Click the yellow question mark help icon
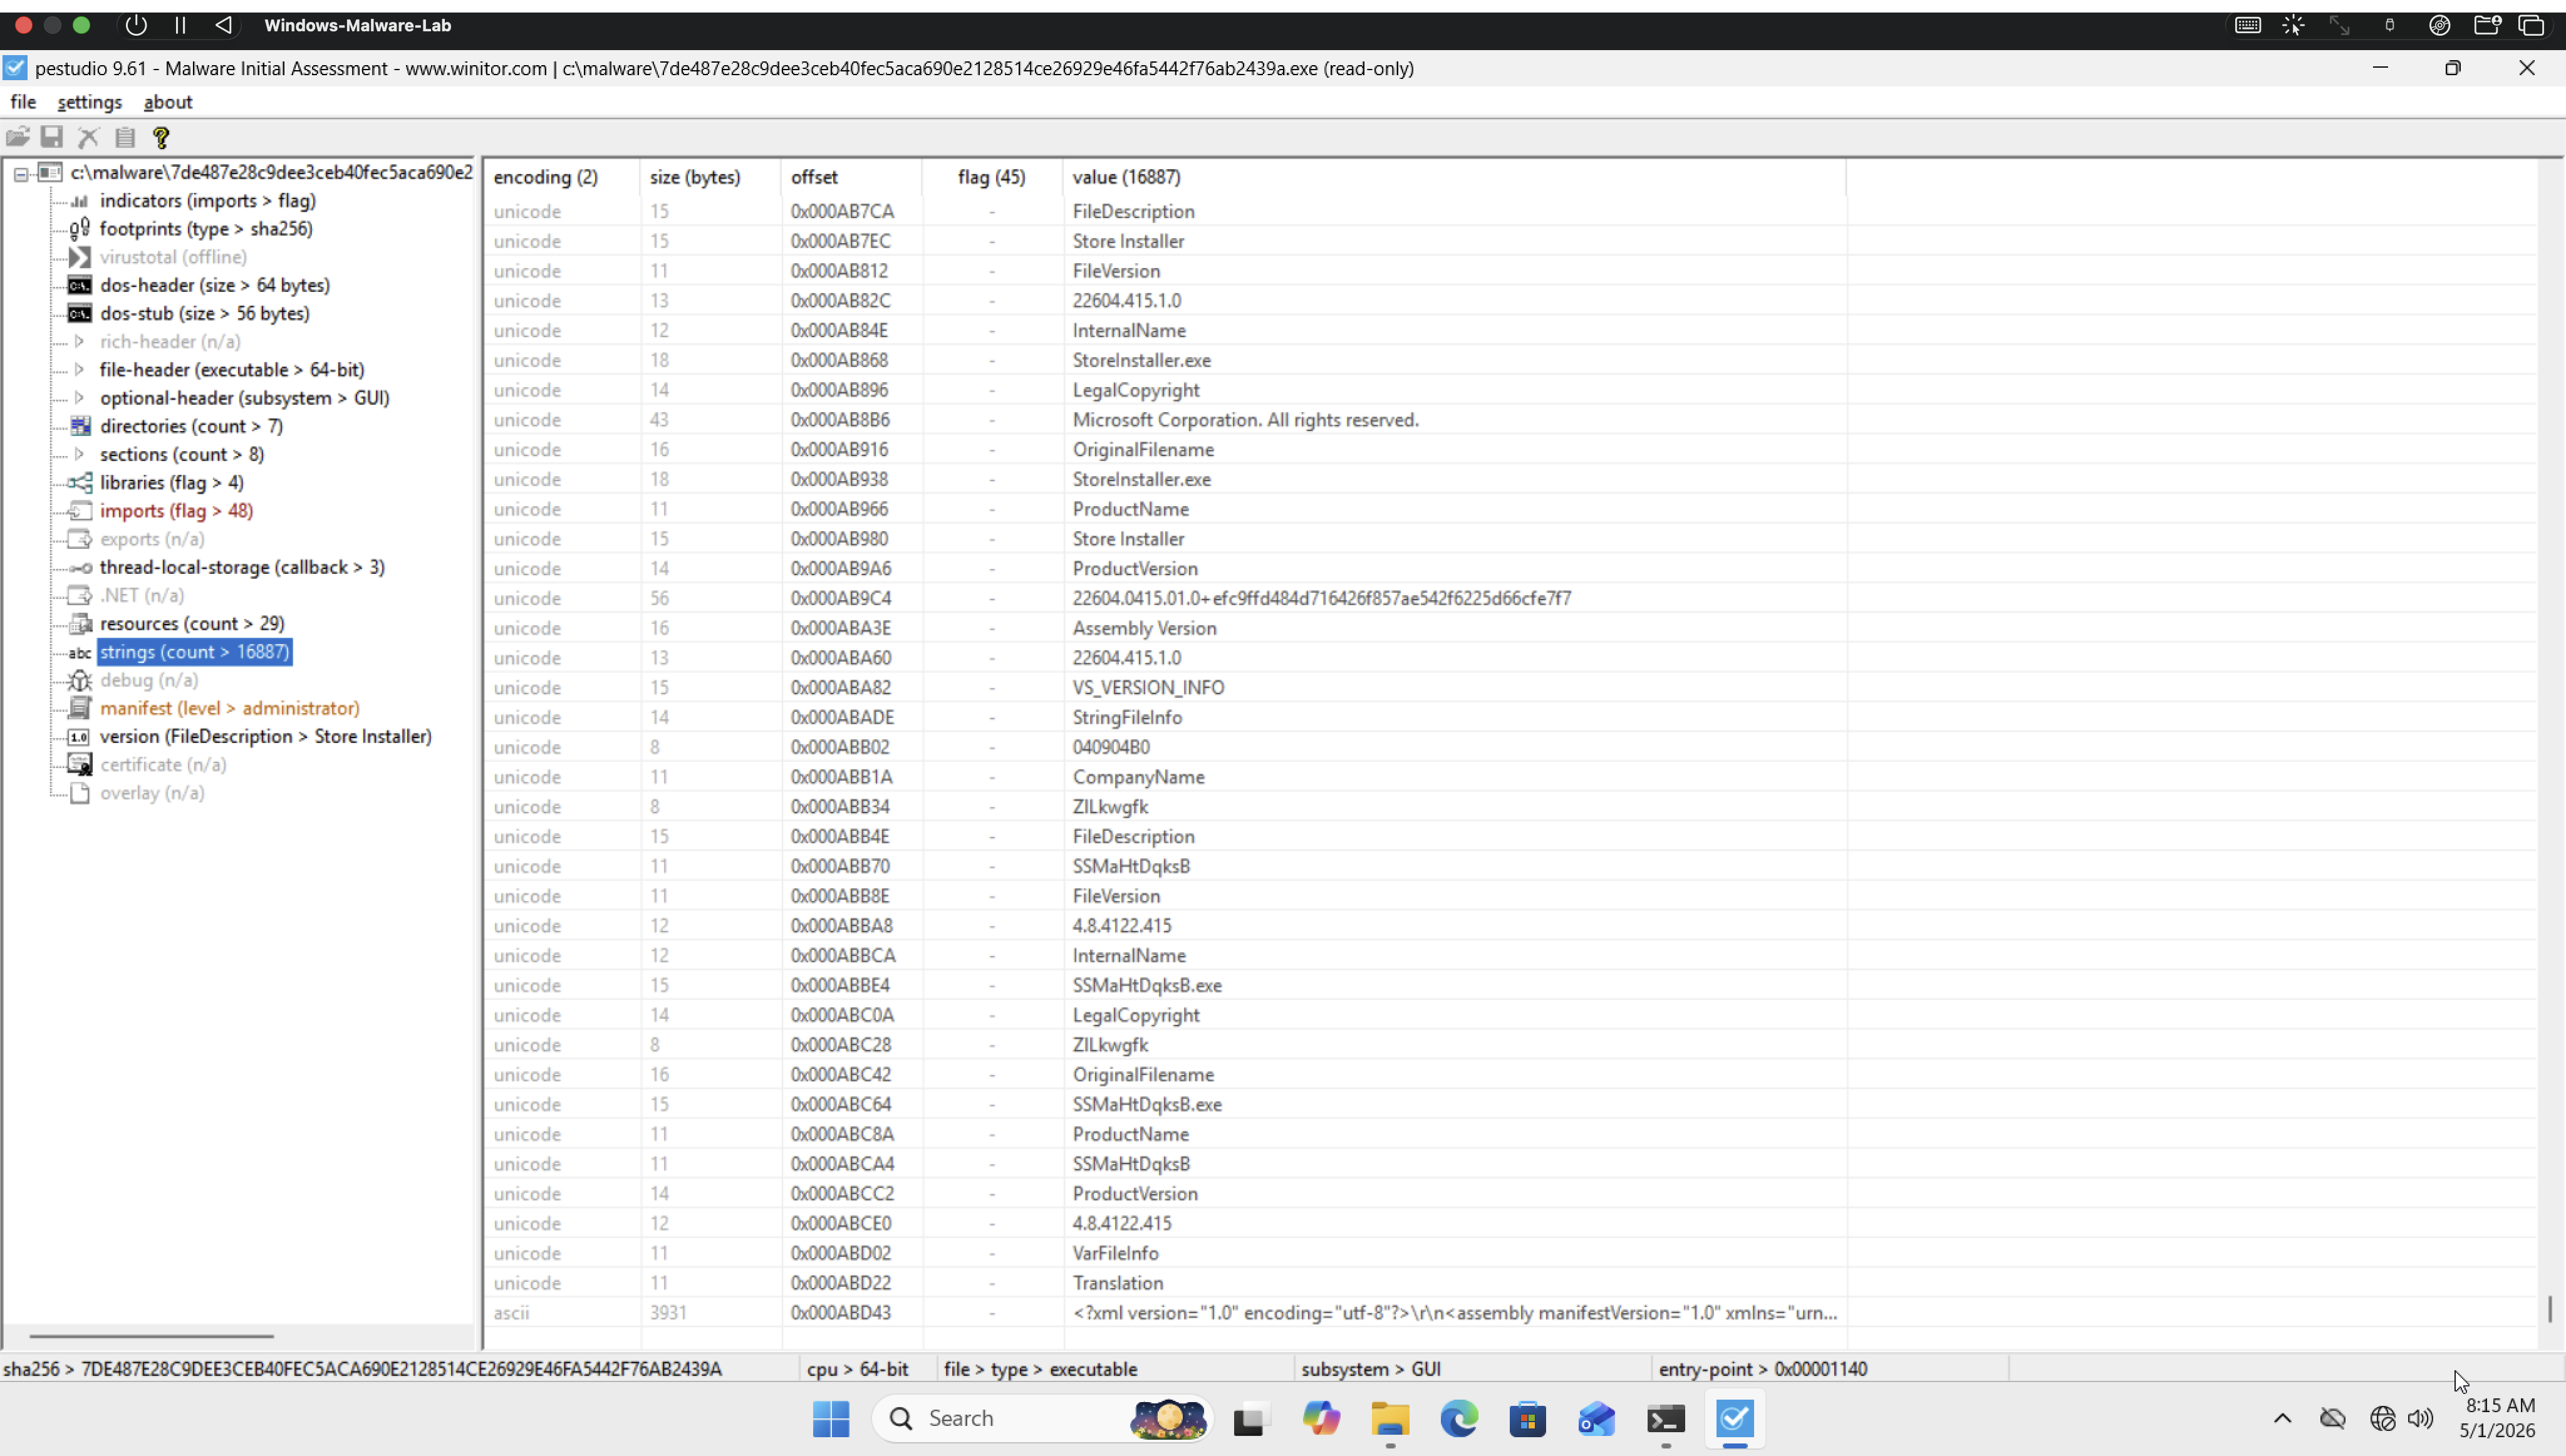The height and width of the screenshot is (1456, 2566). [x=161, y=137]
